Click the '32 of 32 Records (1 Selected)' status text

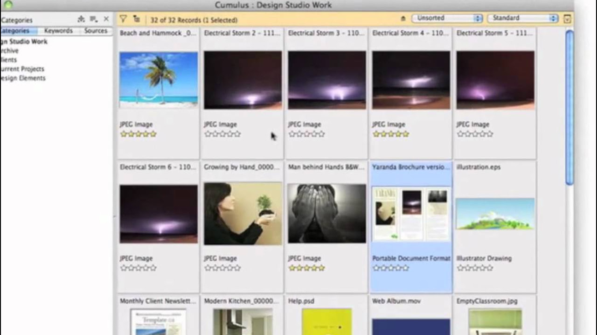point(194,20)
